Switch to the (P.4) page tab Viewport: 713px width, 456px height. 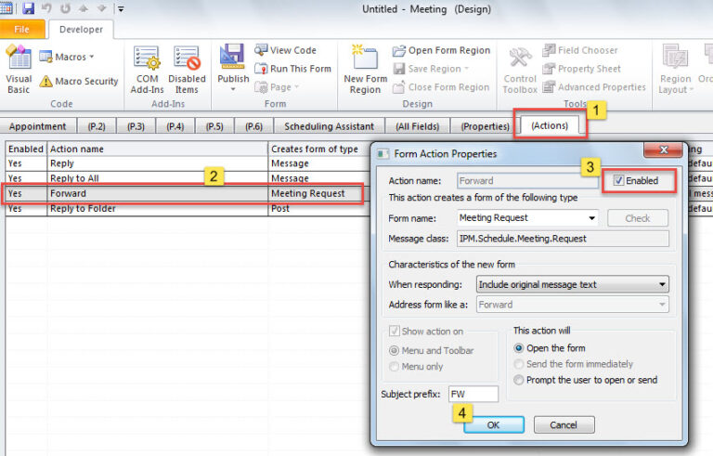click(175, 126)
